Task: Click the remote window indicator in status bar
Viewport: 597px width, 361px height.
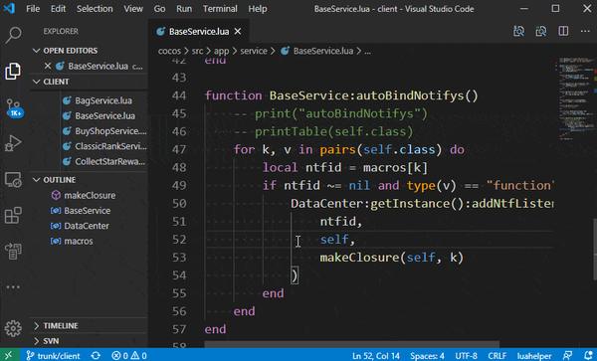Action: (x=9, y=356)
